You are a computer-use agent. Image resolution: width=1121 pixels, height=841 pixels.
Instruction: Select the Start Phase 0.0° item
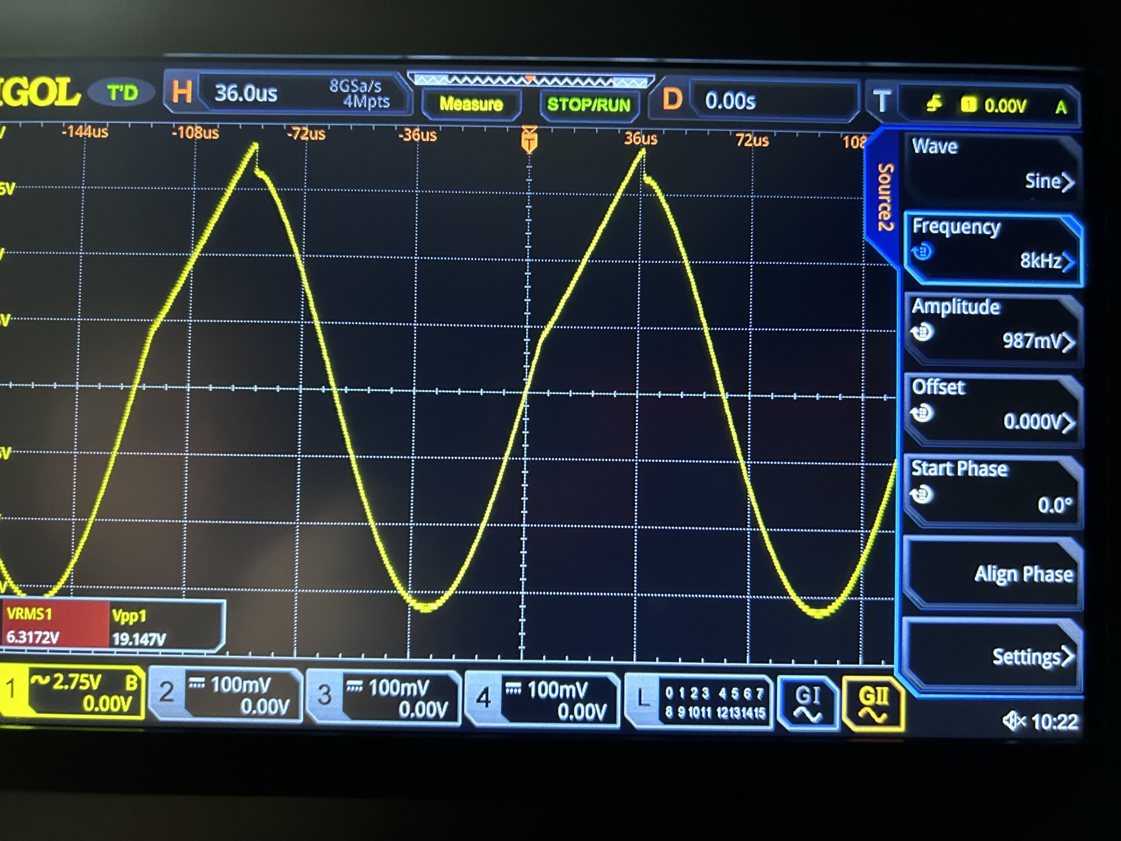pos(993,491)
